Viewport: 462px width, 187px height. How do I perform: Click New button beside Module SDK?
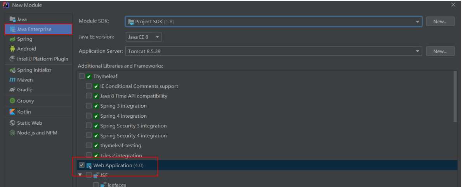click(x=440, y=22)
